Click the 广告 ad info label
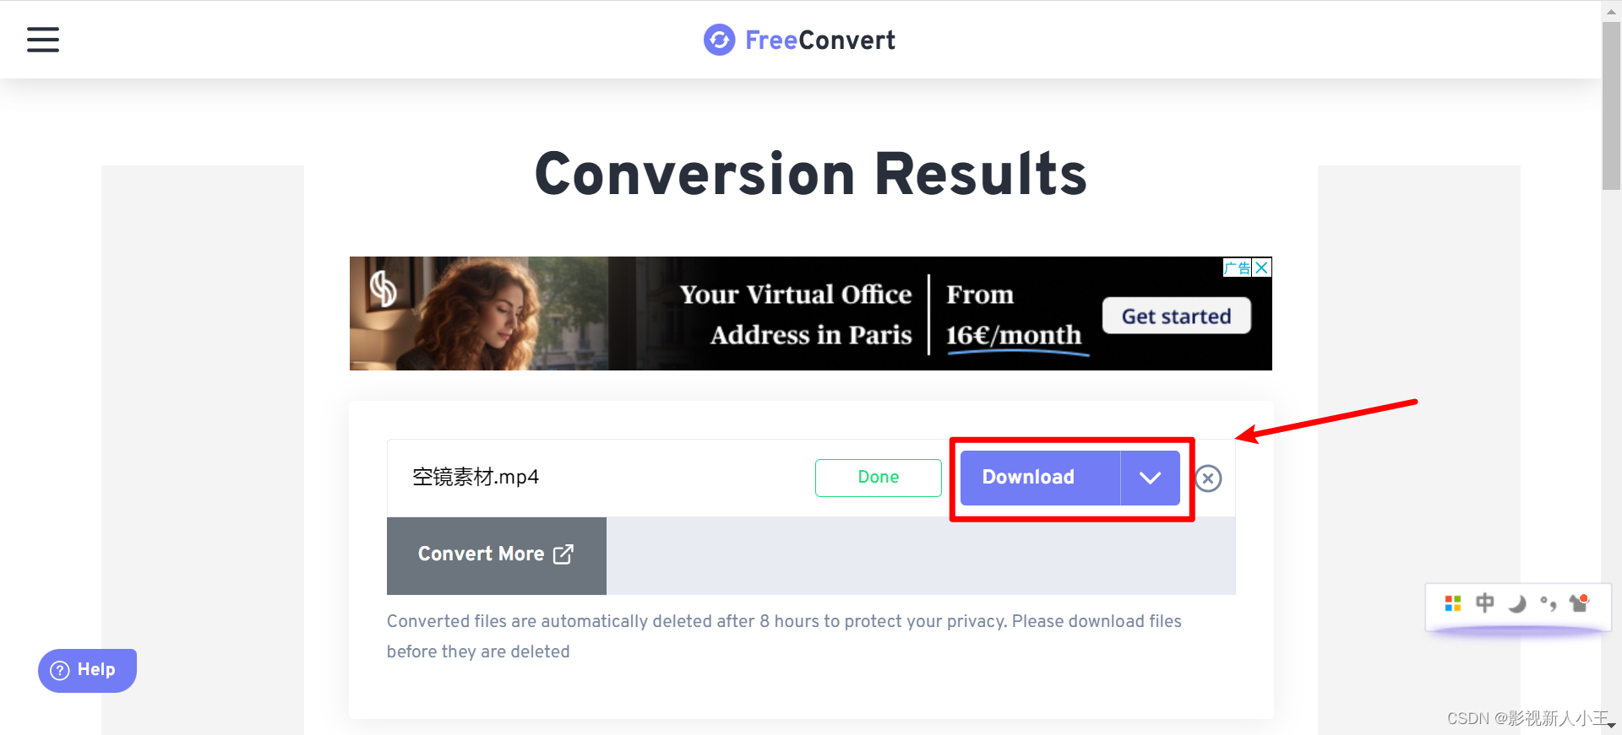The image size is (1622, 735). 1238,268
